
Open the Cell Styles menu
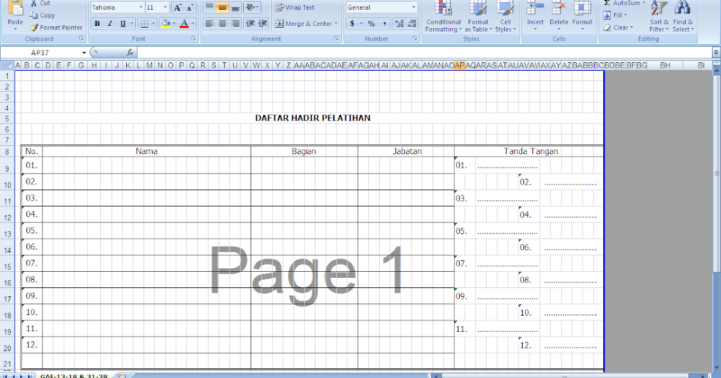[x=505, y=18]
